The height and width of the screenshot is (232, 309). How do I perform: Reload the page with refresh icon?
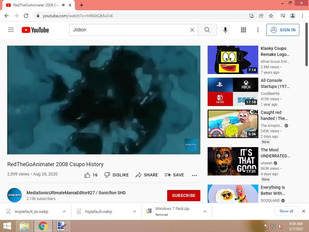tap(26, 16)
